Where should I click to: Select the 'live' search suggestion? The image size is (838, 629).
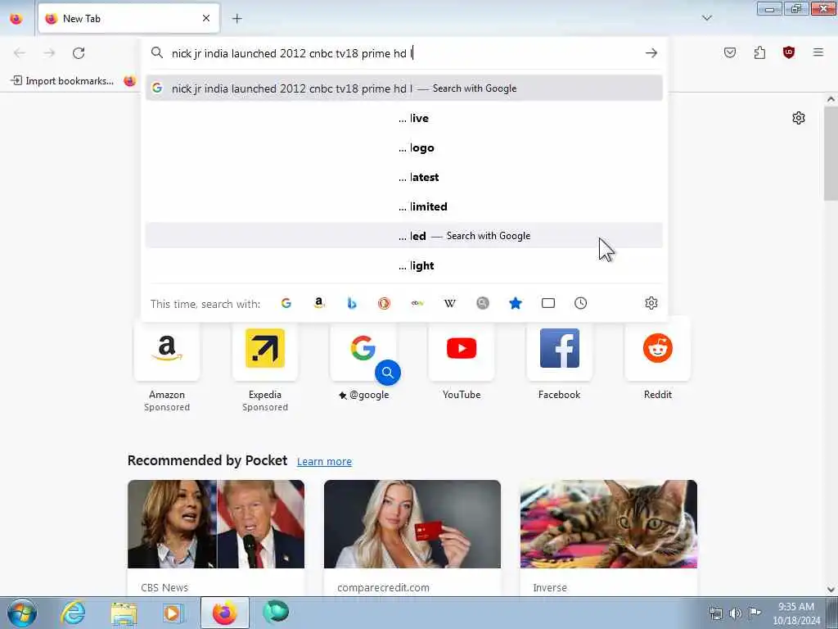click(x=404, y=118)
